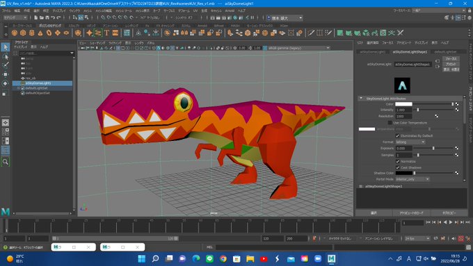Open the Format dropdown (latlong)
Viewport: 473px width, 266px height.
(x=410, y=142)
